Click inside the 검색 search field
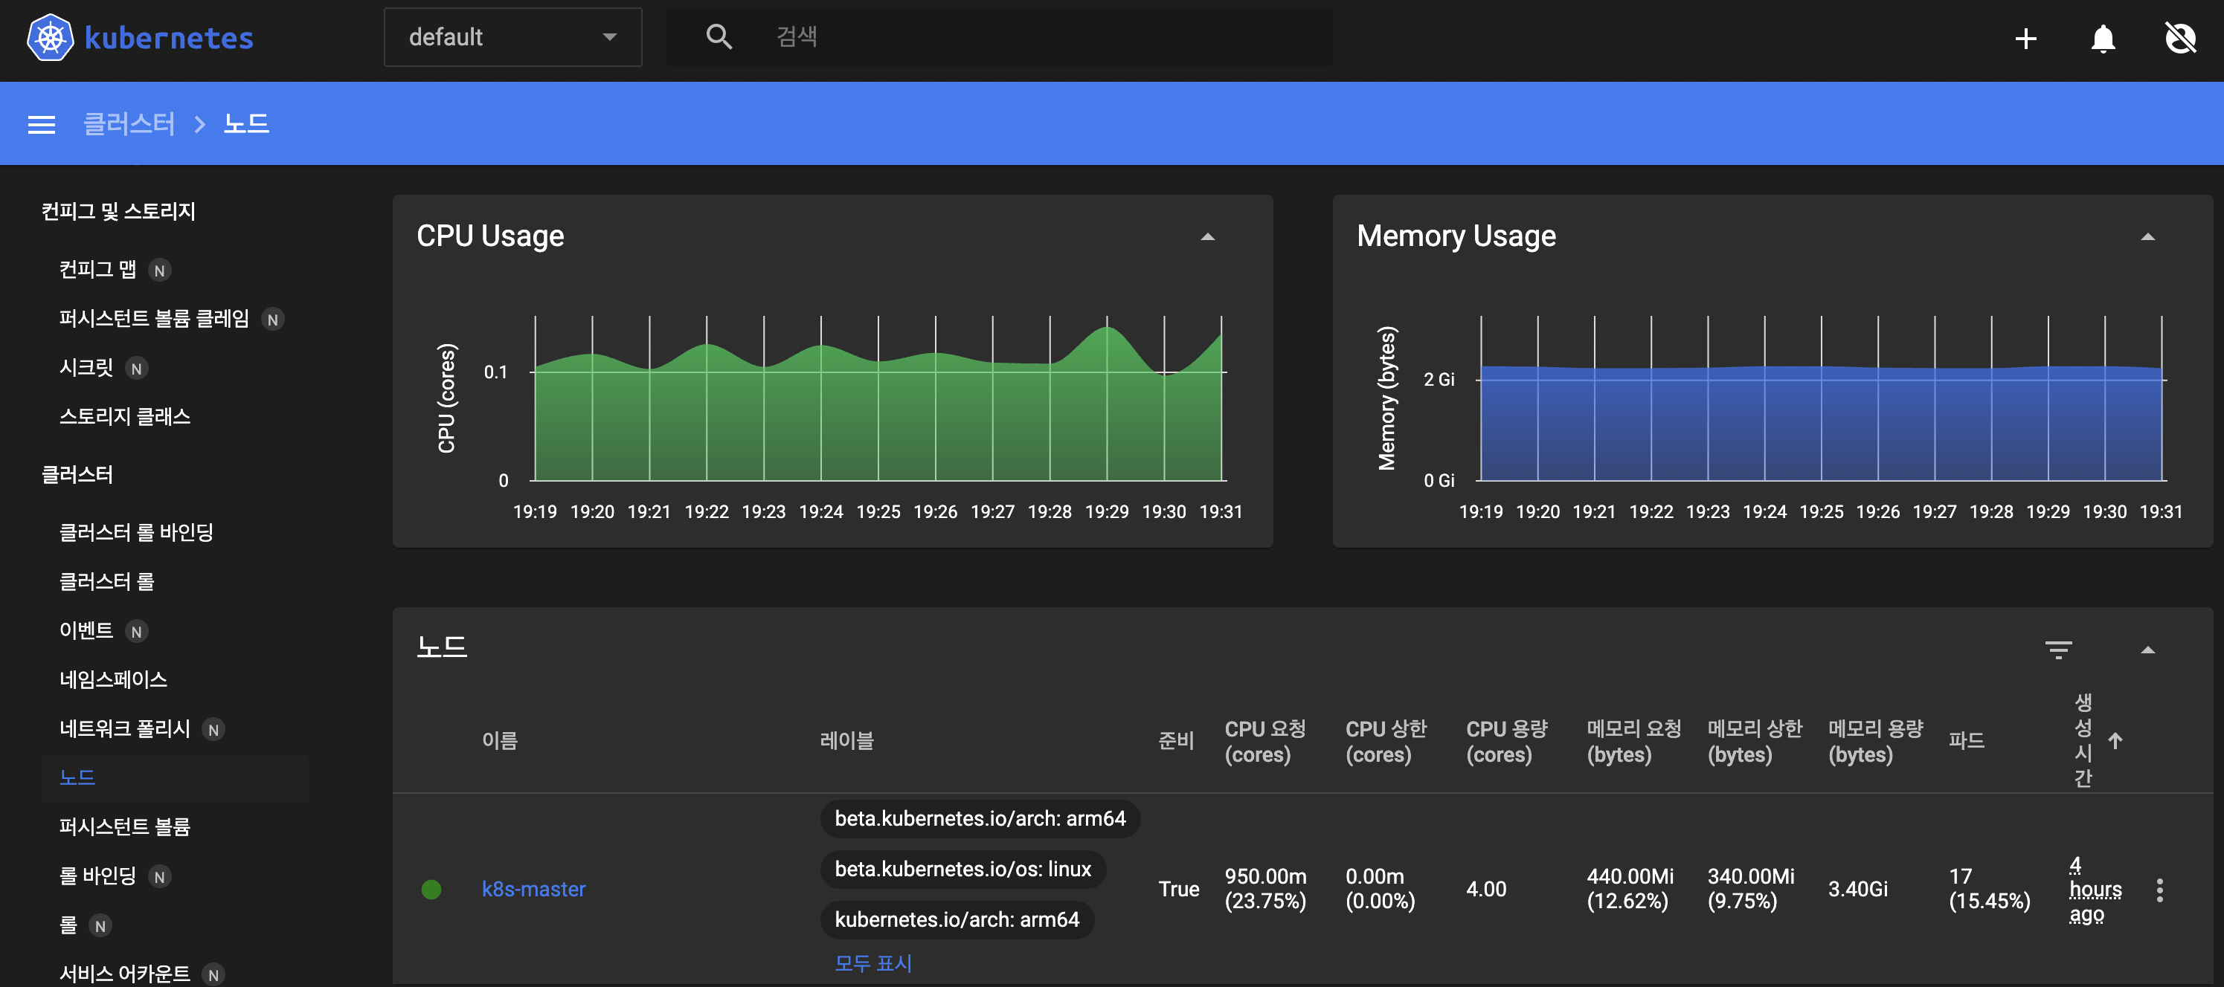The image size is (2224, 987). tap(993, 36)
